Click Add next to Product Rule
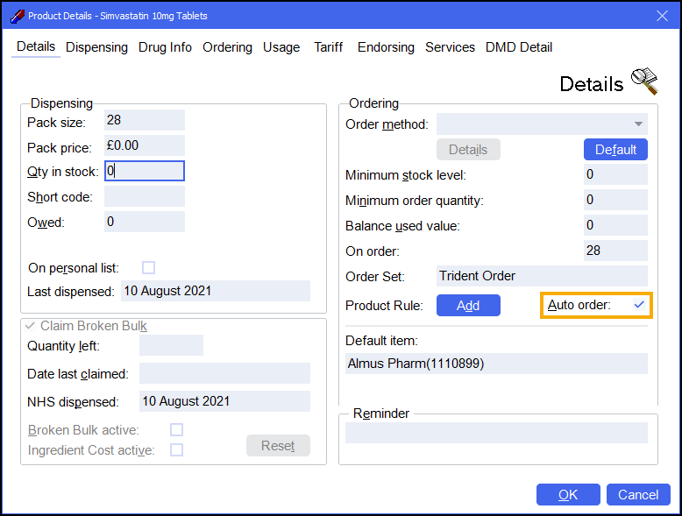The width and height of the screenshot is (682, 516). click(468, 305)
